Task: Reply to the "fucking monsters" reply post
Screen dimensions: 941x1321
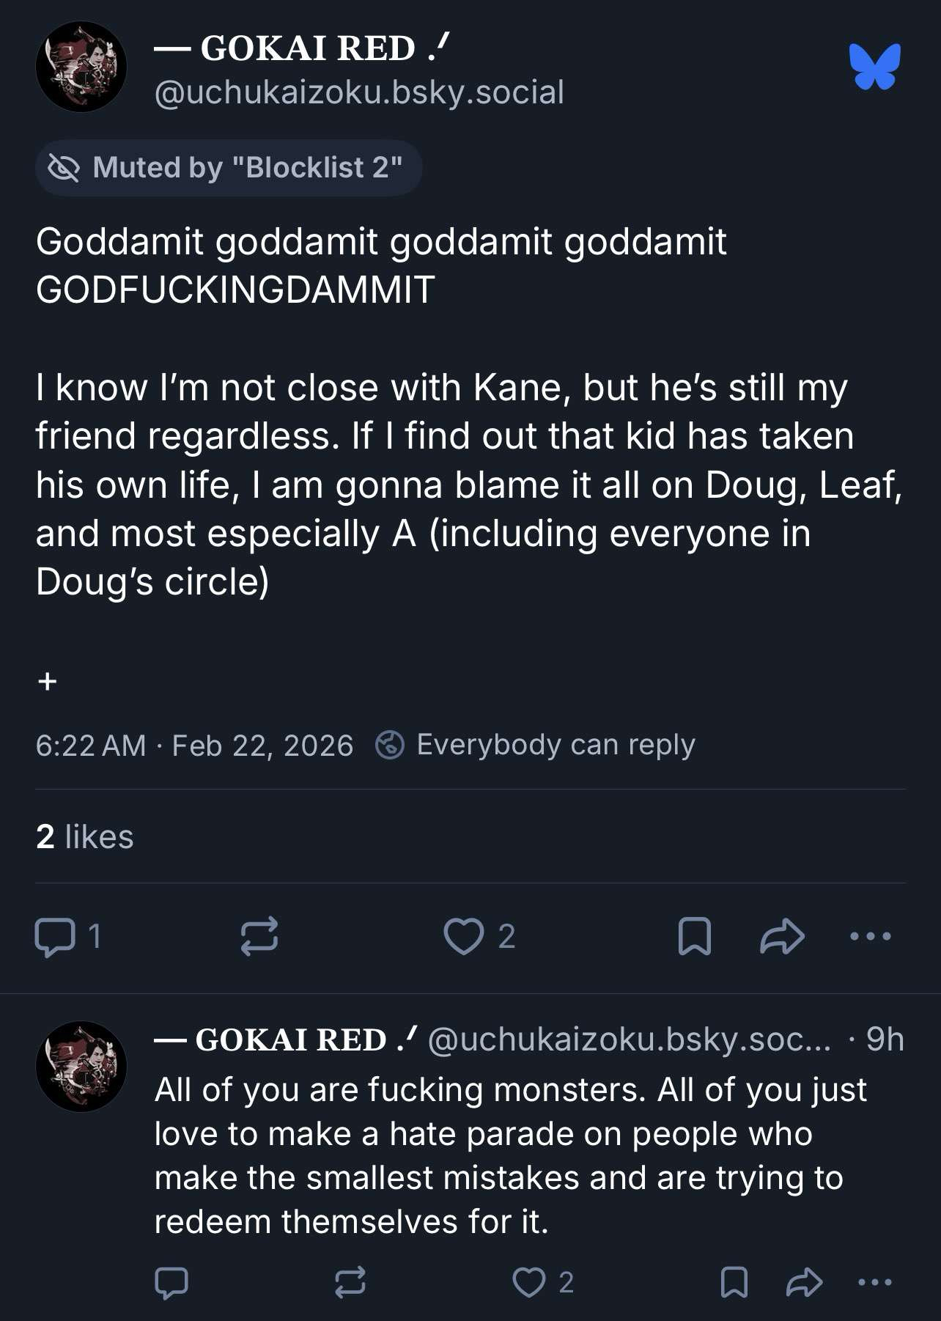Action: pos(172,1283)
